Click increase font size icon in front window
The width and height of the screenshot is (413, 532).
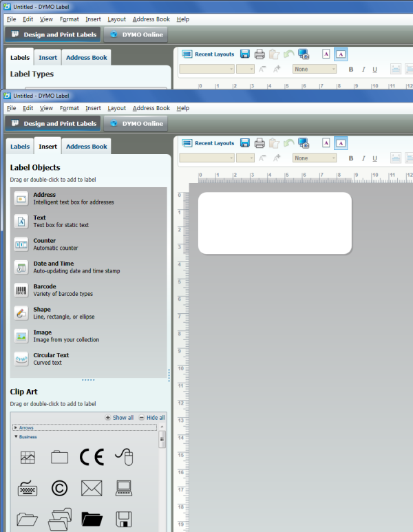(277, 158)
